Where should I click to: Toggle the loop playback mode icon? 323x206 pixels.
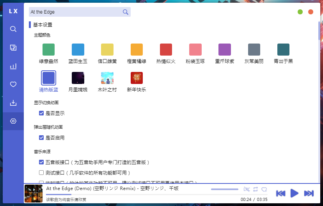click(256, 189)
